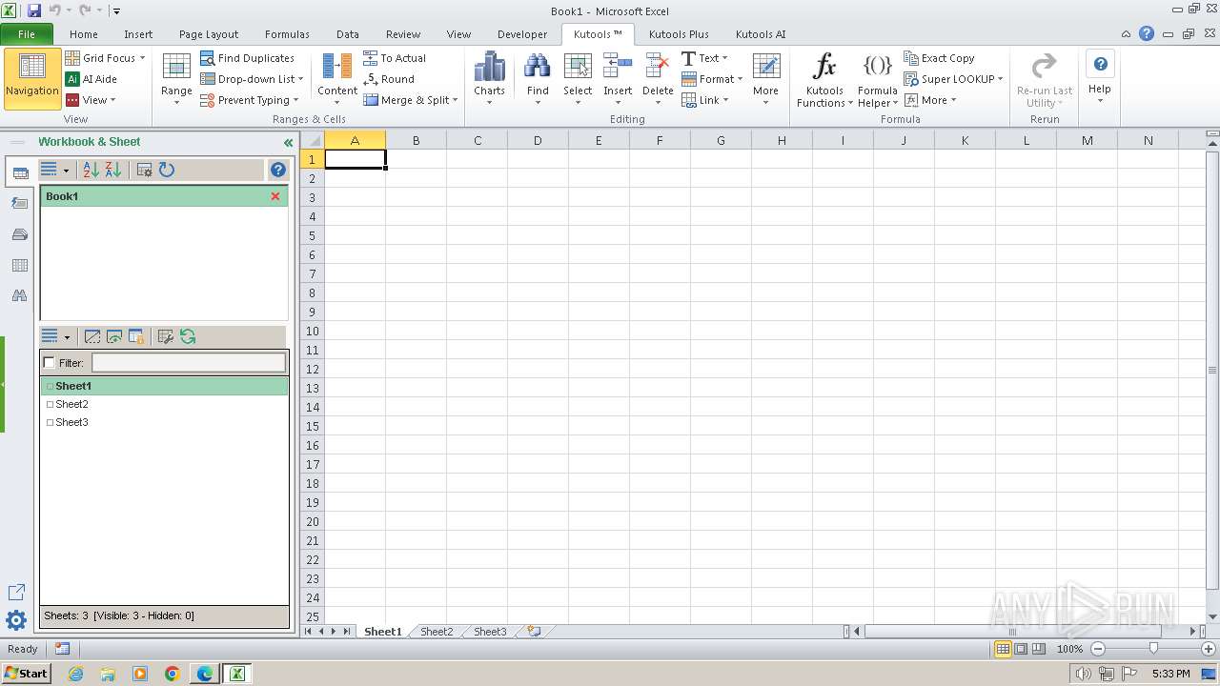
Task: Expand the Text tools dropdown
Action: click(704, 58)
